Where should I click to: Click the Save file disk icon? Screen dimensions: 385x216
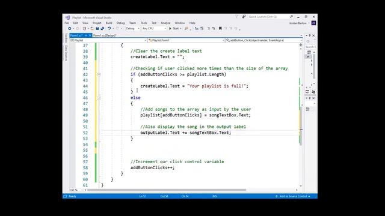coord(97,29)
